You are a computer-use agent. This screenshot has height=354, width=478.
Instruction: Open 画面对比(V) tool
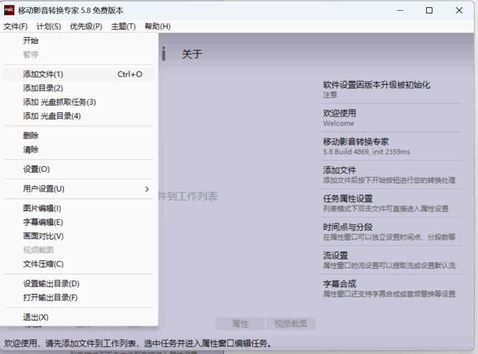click(x=79, y=236)
